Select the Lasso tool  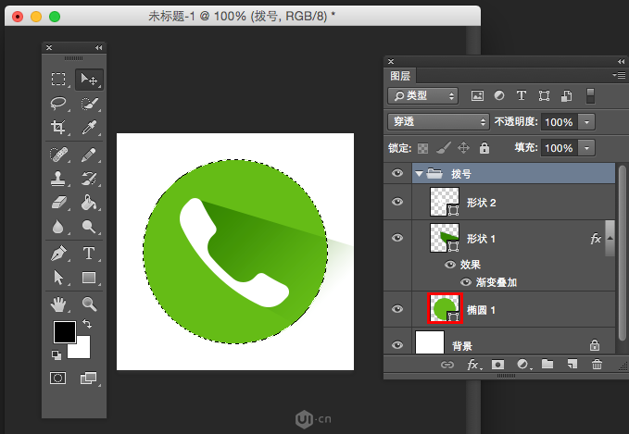point(58,103)
